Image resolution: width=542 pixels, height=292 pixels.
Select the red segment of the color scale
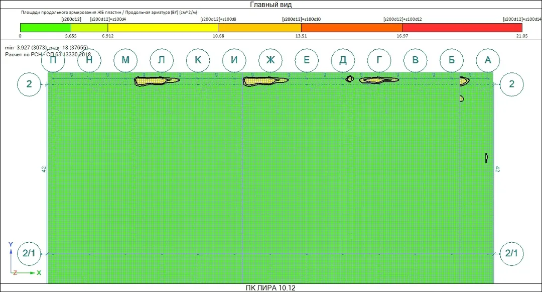tap(462, 28)
